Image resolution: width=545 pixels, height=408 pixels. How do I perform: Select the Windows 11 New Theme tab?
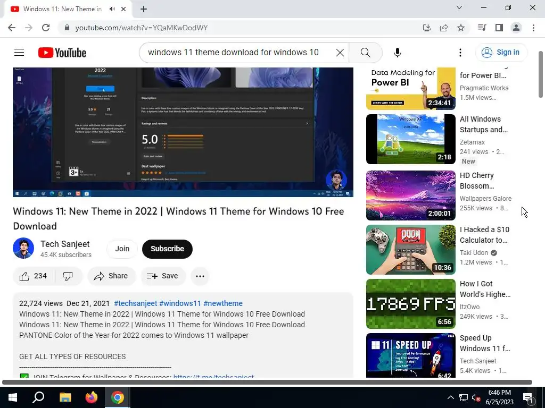(x=63, y=9)
